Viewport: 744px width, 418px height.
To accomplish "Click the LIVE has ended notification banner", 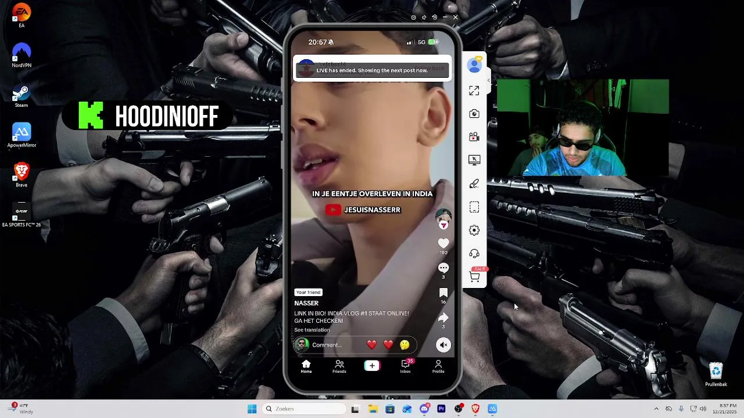I will coord(372,70).
